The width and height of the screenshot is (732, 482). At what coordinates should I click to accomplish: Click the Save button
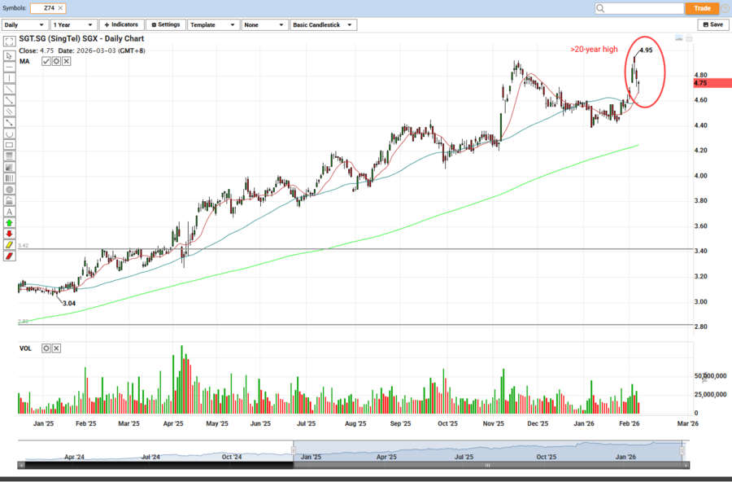[x=712, y=24]
